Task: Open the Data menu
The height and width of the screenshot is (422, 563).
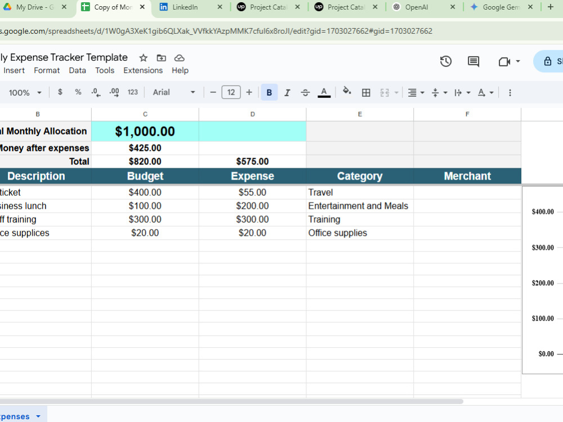Action: point(77,70)
